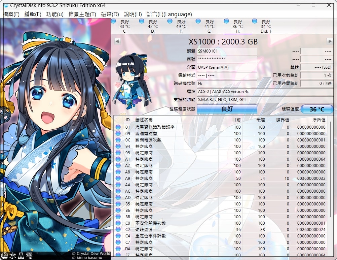Screen dimensions: 337x260
Task: Click status icon of attribute A8 row
Action: pos(118,172)
